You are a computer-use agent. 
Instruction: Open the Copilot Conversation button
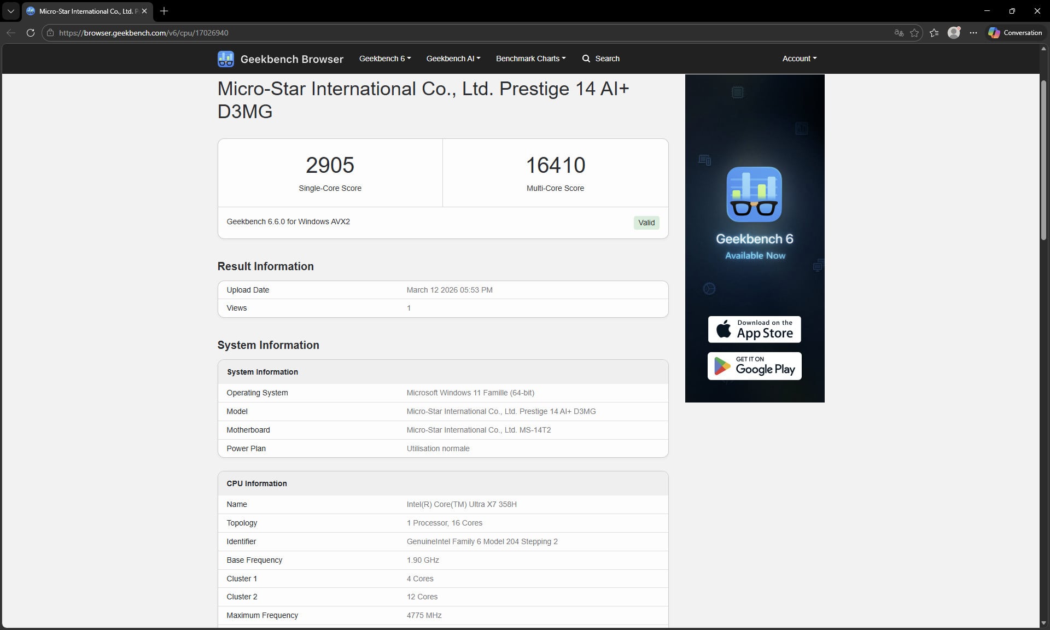coord(1015,33)
